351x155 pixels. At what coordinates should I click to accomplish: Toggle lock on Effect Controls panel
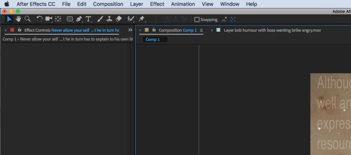pyautogui.click(x=20, y=30)
